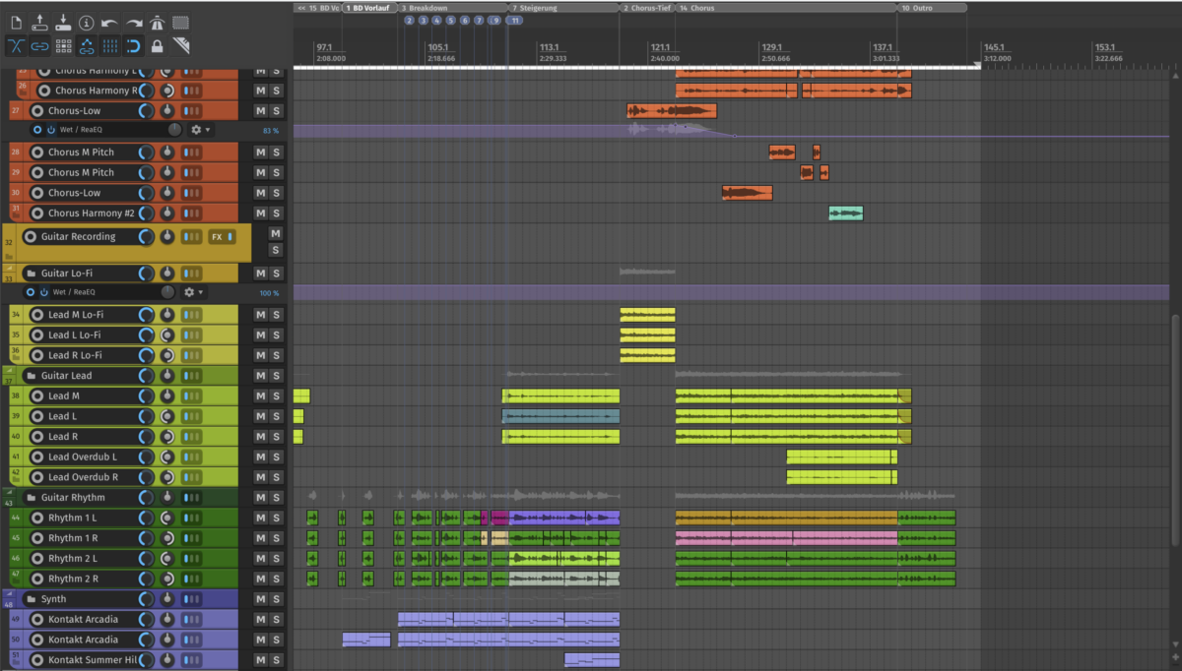Image resolution: width=1182 pixels, height=671 pixels.
Task: Toggle the Grid lines icon
Action: [110, 45]
